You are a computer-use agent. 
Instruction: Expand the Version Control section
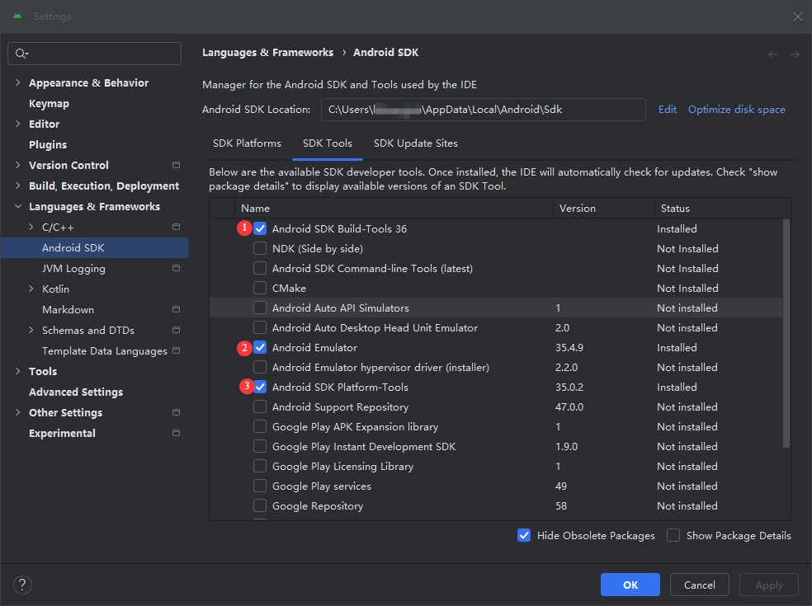point(17,165)
